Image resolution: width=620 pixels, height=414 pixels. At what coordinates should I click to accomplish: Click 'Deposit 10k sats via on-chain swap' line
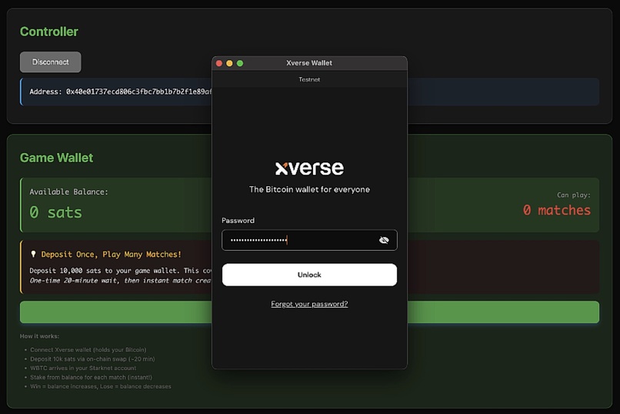tap(92, 359)
